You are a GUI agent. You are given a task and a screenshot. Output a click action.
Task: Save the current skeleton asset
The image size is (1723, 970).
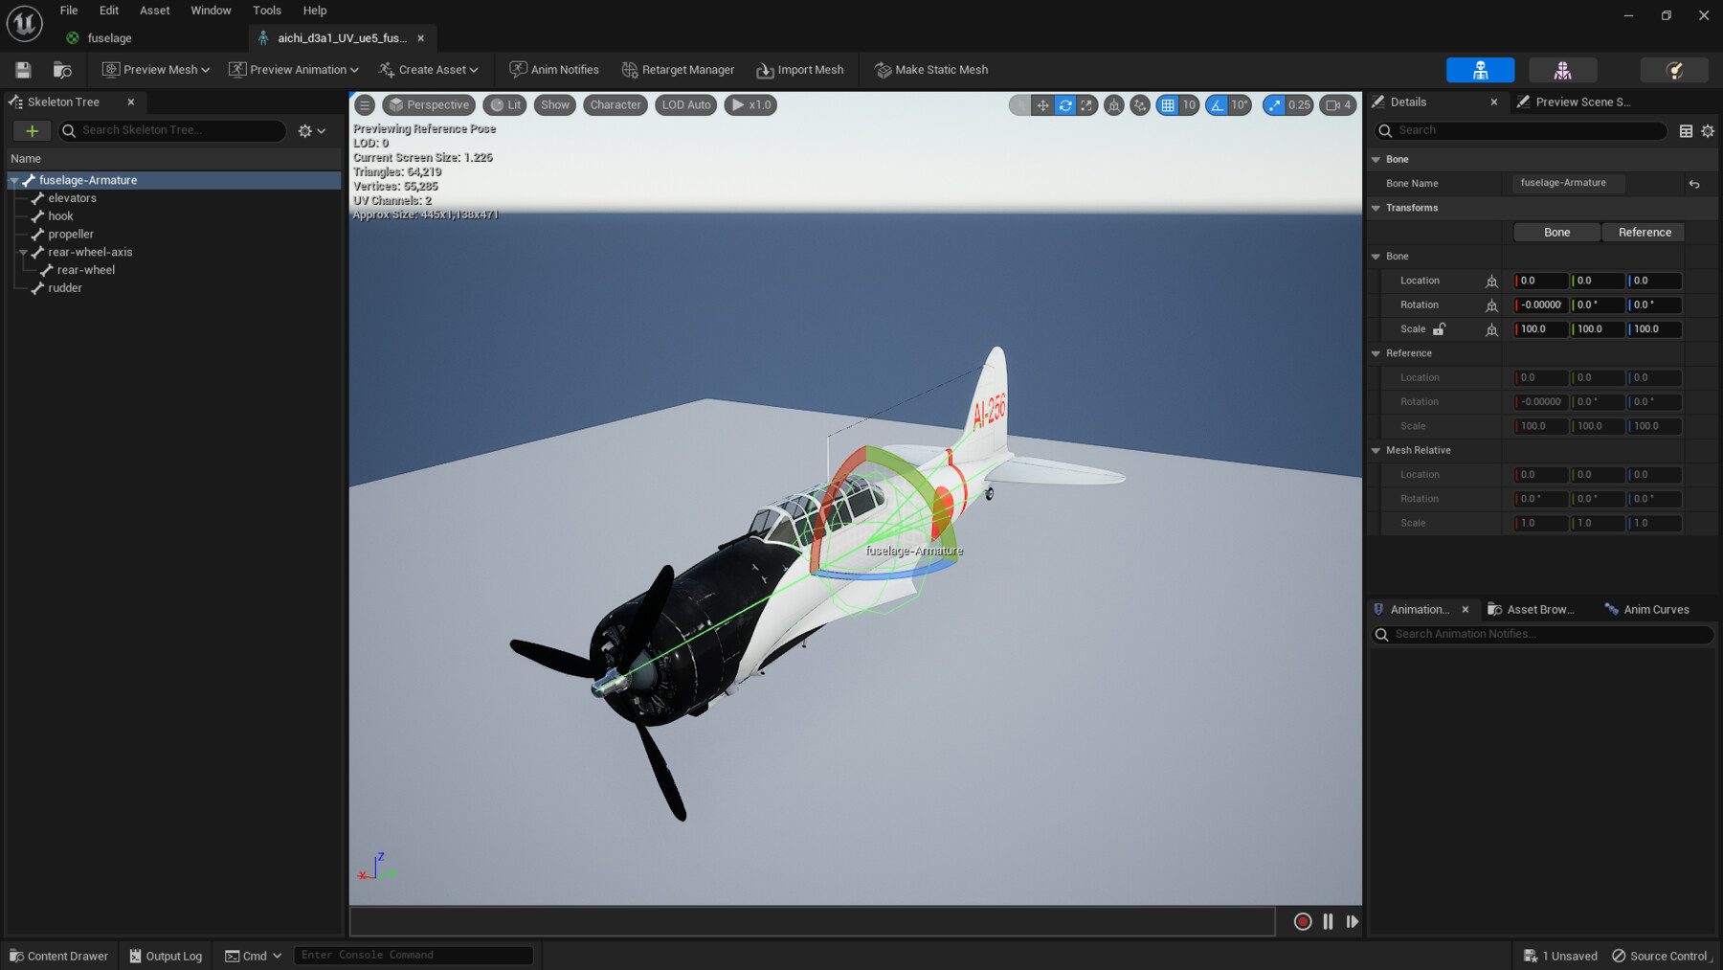[23, 70]
